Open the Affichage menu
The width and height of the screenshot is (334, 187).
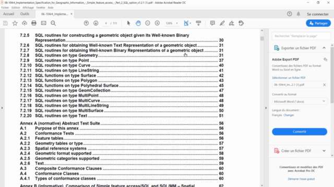tap(28, 8)
